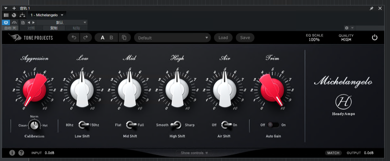390x161 pixels.
Task: Toggle the High Shift Smooth/Sharp switch
Action: tap(176, 125)
